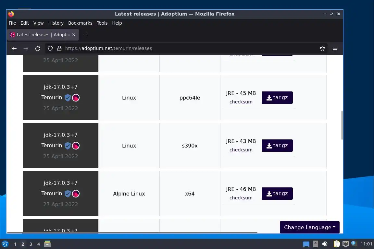Go back using the browser back arrow
This screenshot has width=374, height=249.
click(x=14, y=48)
